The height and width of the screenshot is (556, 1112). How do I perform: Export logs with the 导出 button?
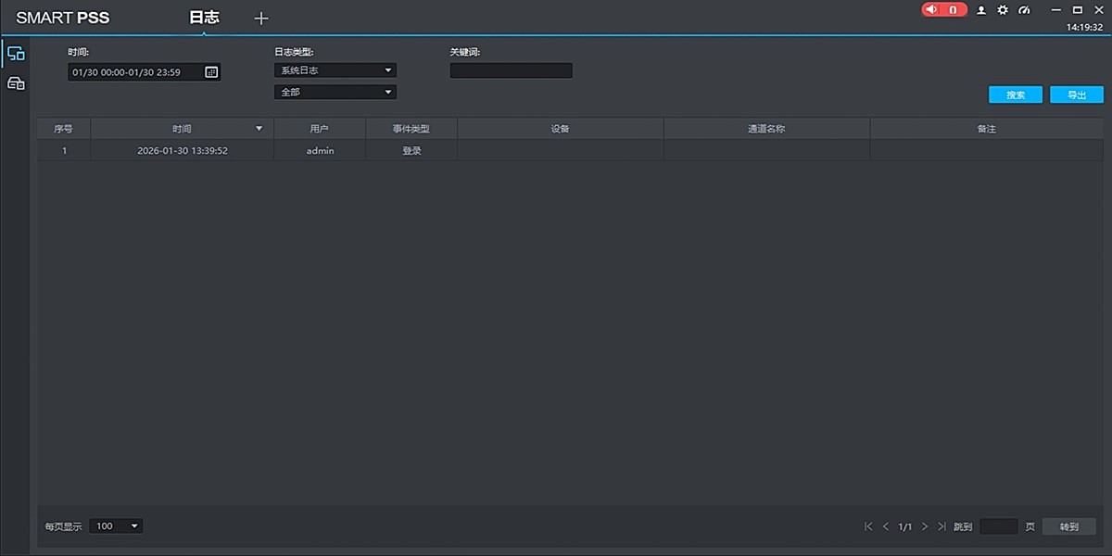pyautogui.click(x=1076, y=94)
